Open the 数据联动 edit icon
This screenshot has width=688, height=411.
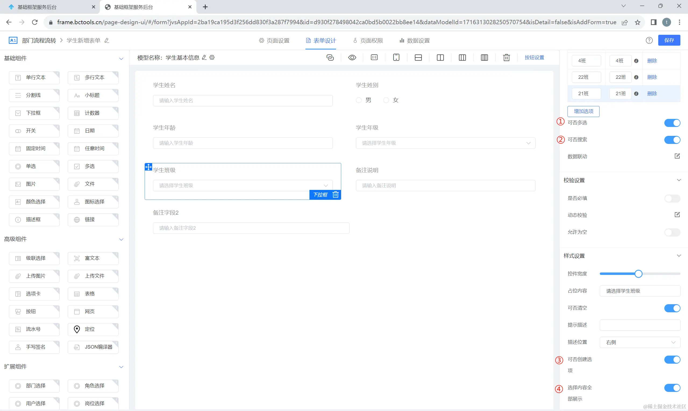pos(677,156)
